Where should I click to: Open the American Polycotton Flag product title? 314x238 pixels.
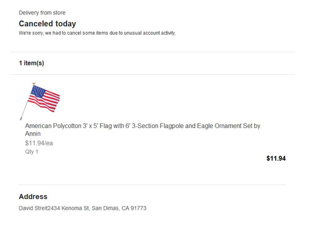click(143, 129)
